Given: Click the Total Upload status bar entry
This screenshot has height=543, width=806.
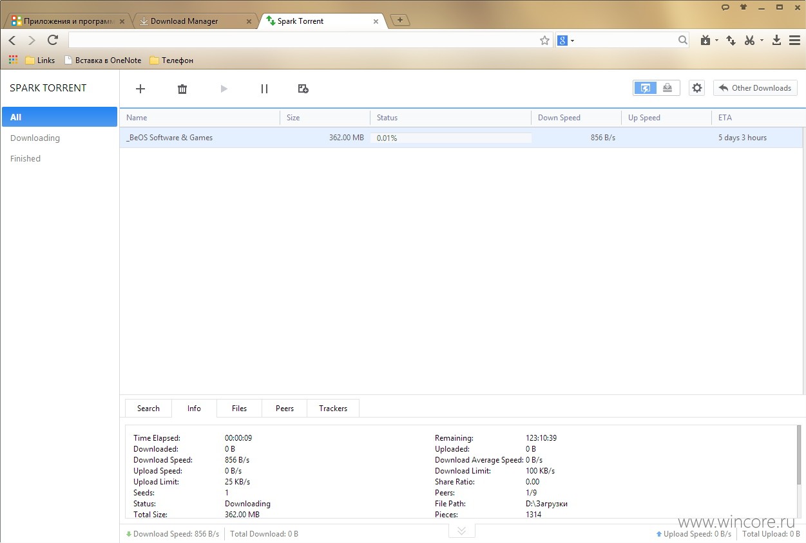Looking at the screenshot, I should point(771,534).
